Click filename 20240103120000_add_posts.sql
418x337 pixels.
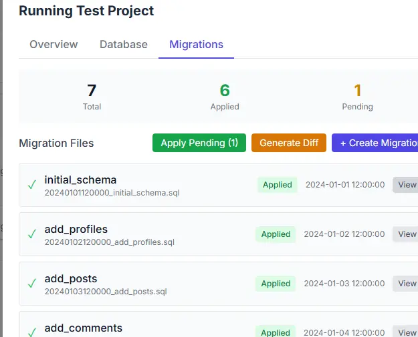pyautogui.click(x=106, y=292)
